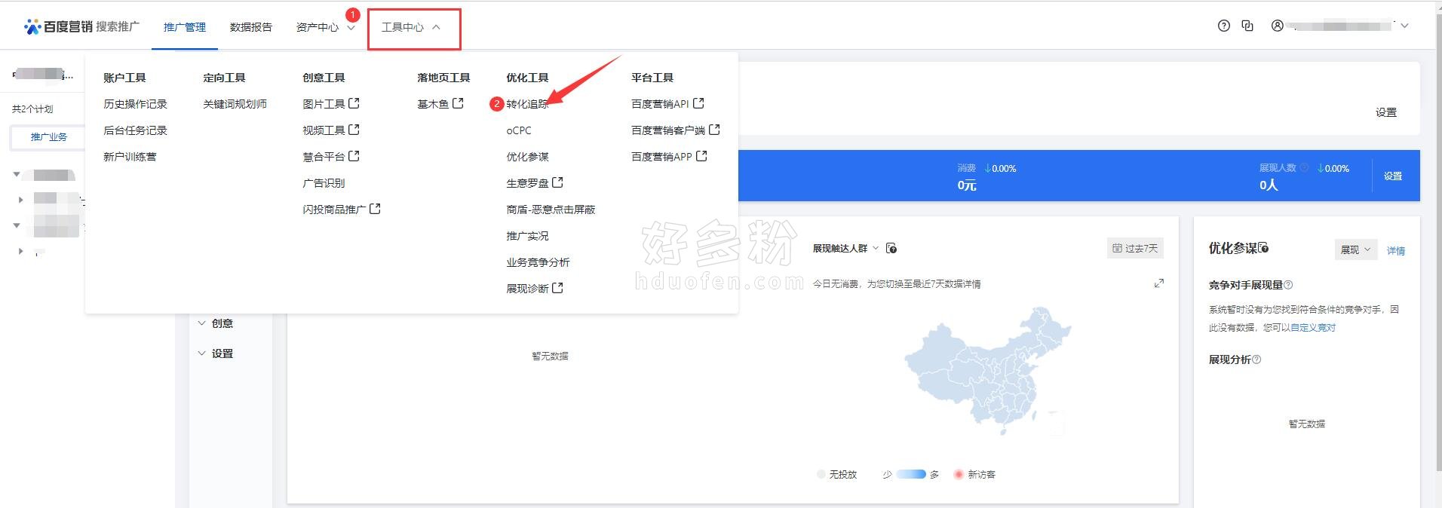Expand the 创意 section in sidebar
The height and width of the screenshot is (508, 1442).
click(x=215, y=323)
